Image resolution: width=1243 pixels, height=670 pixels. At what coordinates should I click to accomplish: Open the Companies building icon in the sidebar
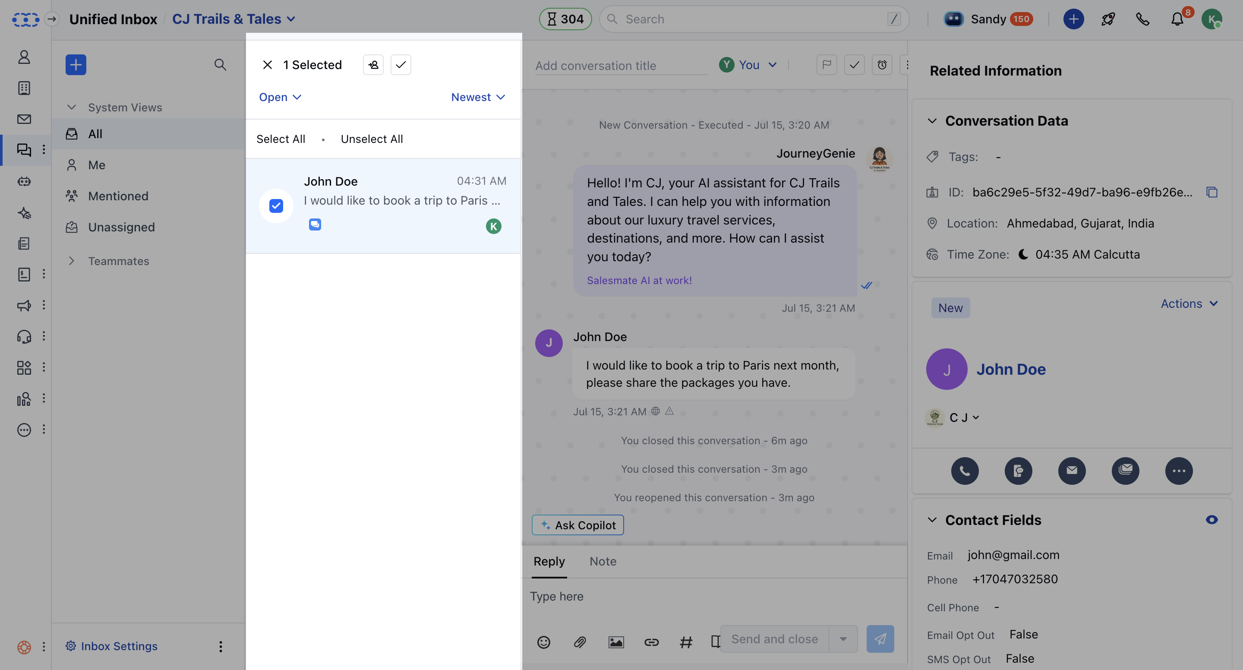pos(24,88)
